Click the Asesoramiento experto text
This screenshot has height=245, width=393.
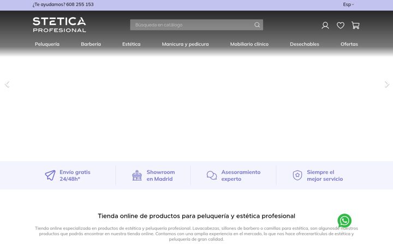pos(241,175)
